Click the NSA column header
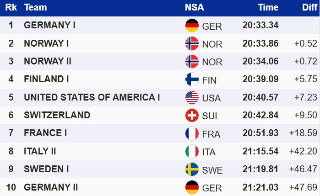The width and height of the screenshot is (320, 196). 195,7
